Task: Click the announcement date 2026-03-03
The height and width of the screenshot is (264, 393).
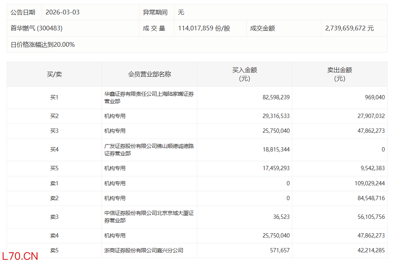Action: (x=62, y=12)
